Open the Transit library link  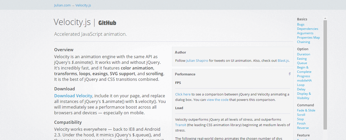(x=181, y=125)
